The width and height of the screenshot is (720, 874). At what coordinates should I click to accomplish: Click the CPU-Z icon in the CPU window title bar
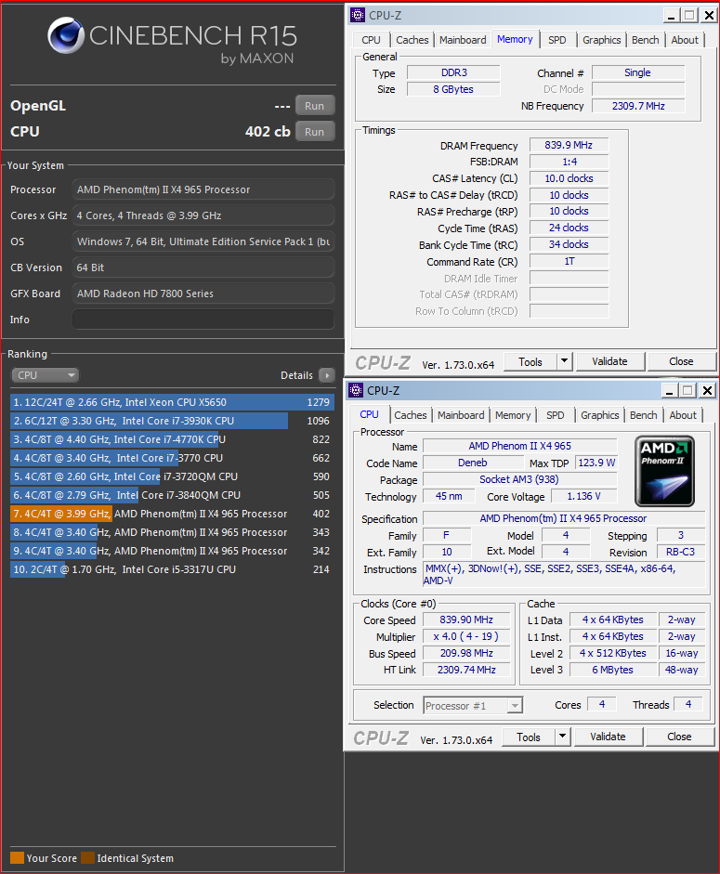[x=355, y=390]
